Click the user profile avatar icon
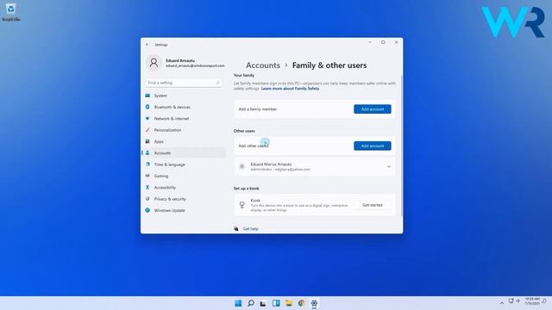 pyautogui.click(x=154, y=63)
